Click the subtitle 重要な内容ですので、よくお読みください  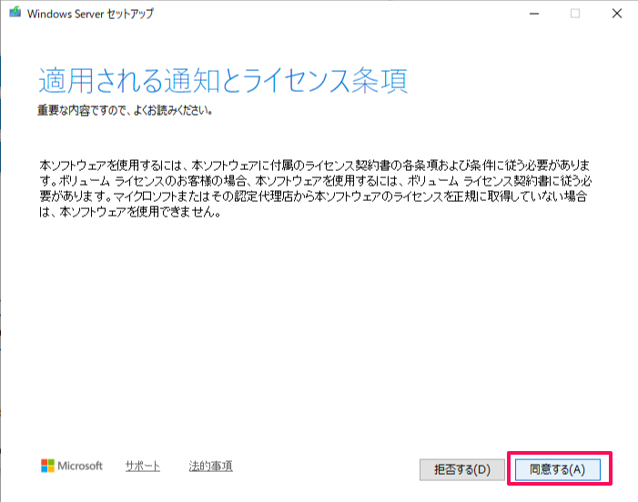(x=125, y=111)
